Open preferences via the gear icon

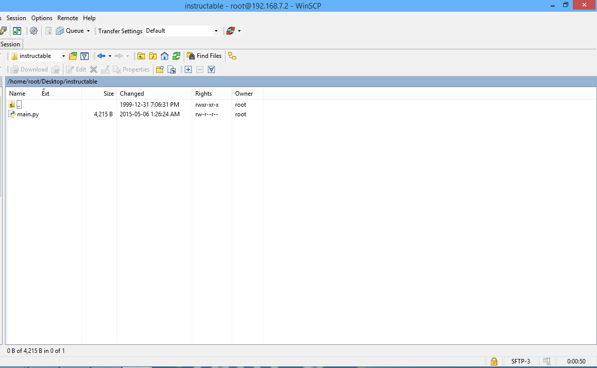click(x=34, y=31)
